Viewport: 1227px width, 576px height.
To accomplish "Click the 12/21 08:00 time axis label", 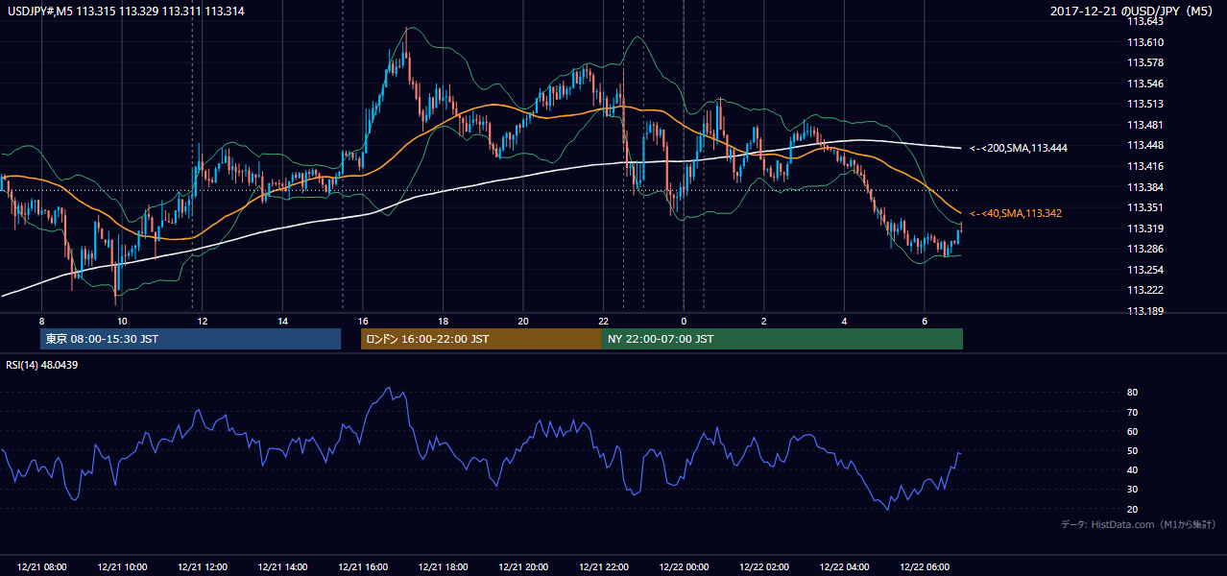I will click(42, 567).
